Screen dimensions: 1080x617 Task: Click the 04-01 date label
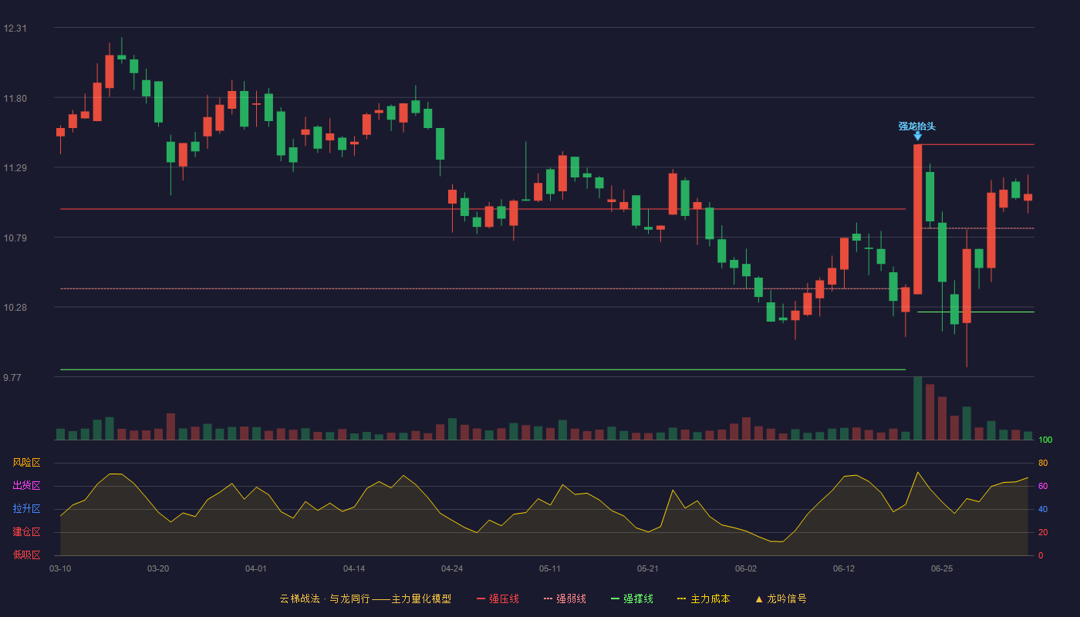point(256,568)
